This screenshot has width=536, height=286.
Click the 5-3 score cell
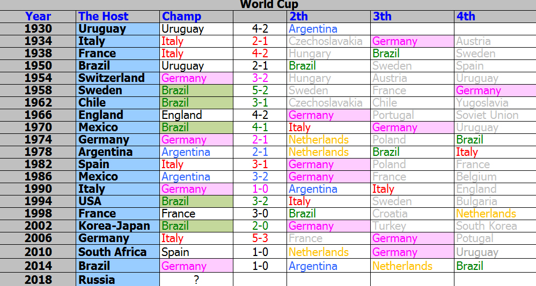(260, 238)
